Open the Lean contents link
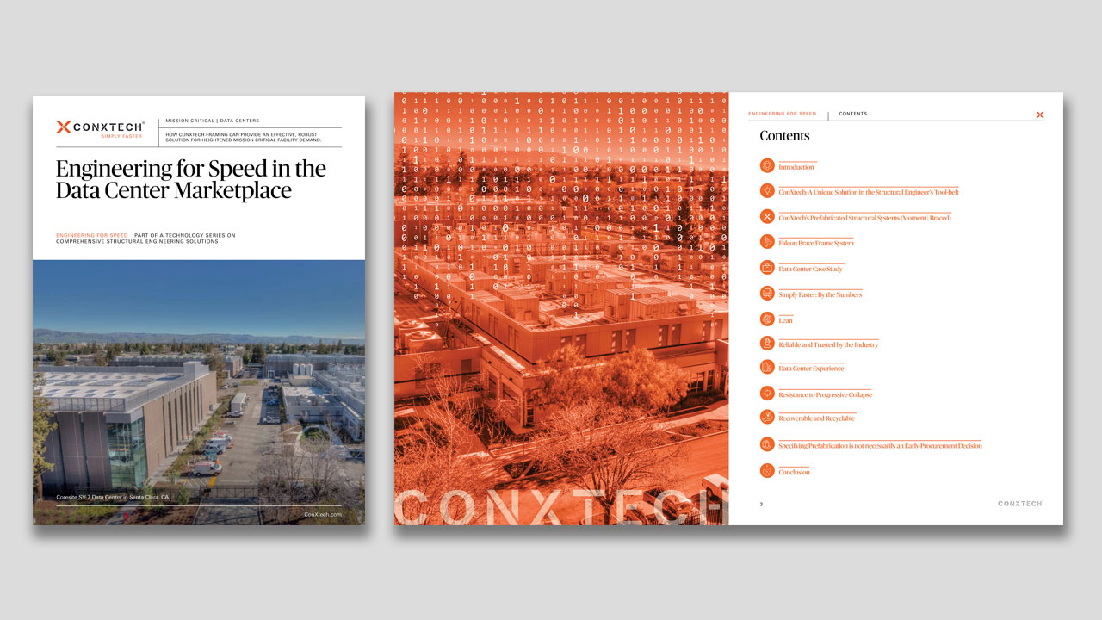Image resolution: width=1102 pixels, height=620 pixels. pos(785,319)
